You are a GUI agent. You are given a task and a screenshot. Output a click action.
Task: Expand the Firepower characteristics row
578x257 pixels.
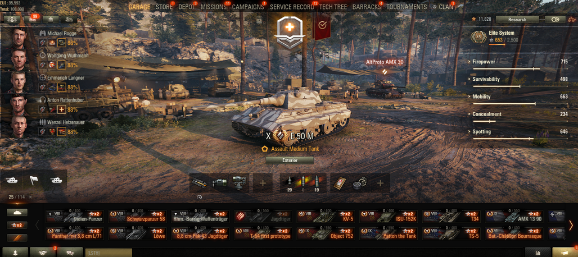(x=520, y=63)
